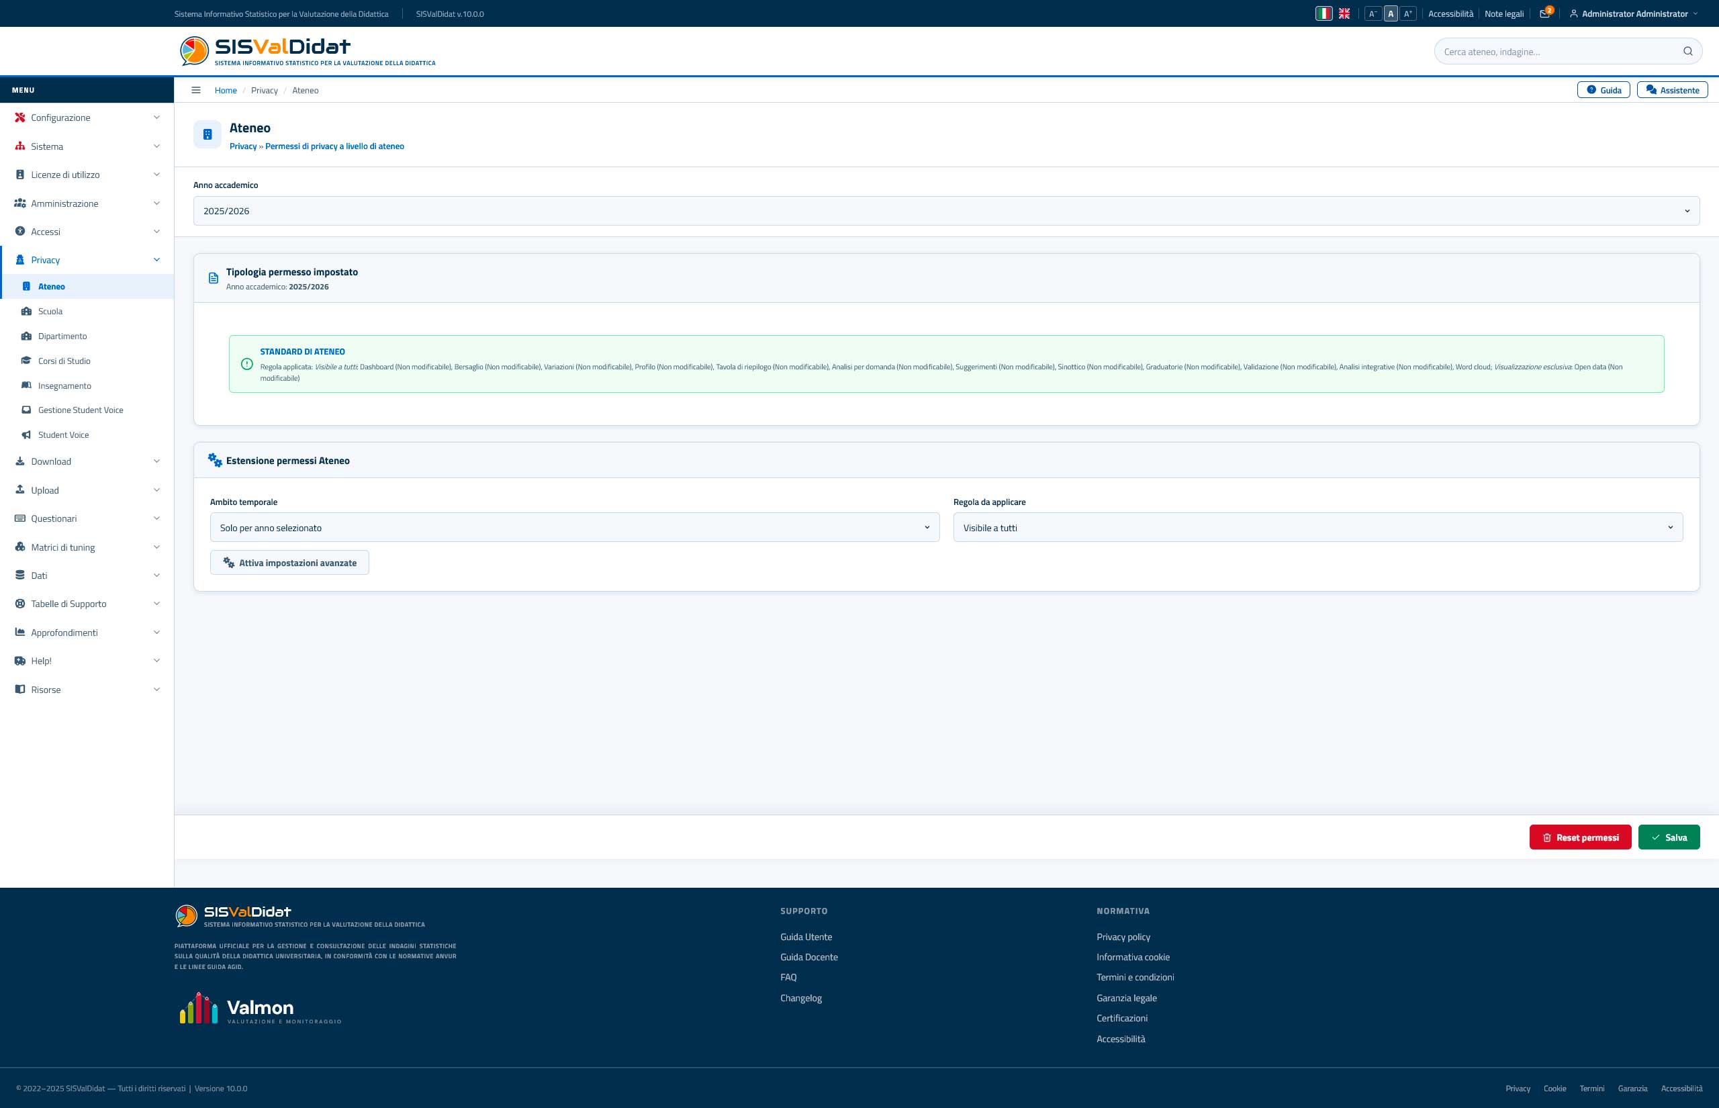The height and width of the screenshot is (1108, 1719).
Task: Toggle sidebar with hamburger icon
Action: 195,90
